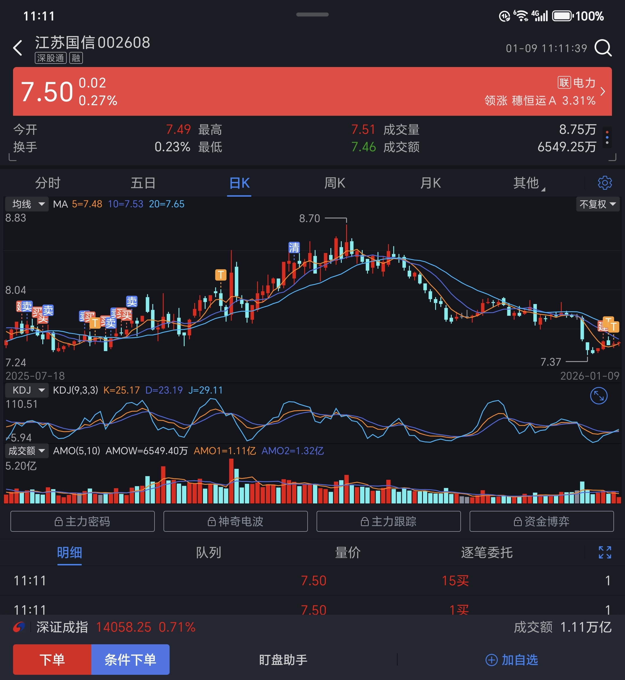Viewport: 625px width, 680px height.
Task: Switch to the 周K tab
Action: [x=335, y=183]
